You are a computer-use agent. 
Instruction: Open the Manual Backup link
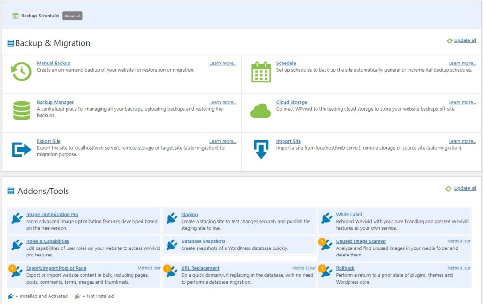pos(54,63)
